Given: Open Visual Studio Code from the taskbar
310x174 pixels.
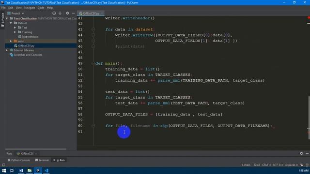Looking at the screenshot, I should click(x=46, y=171).
